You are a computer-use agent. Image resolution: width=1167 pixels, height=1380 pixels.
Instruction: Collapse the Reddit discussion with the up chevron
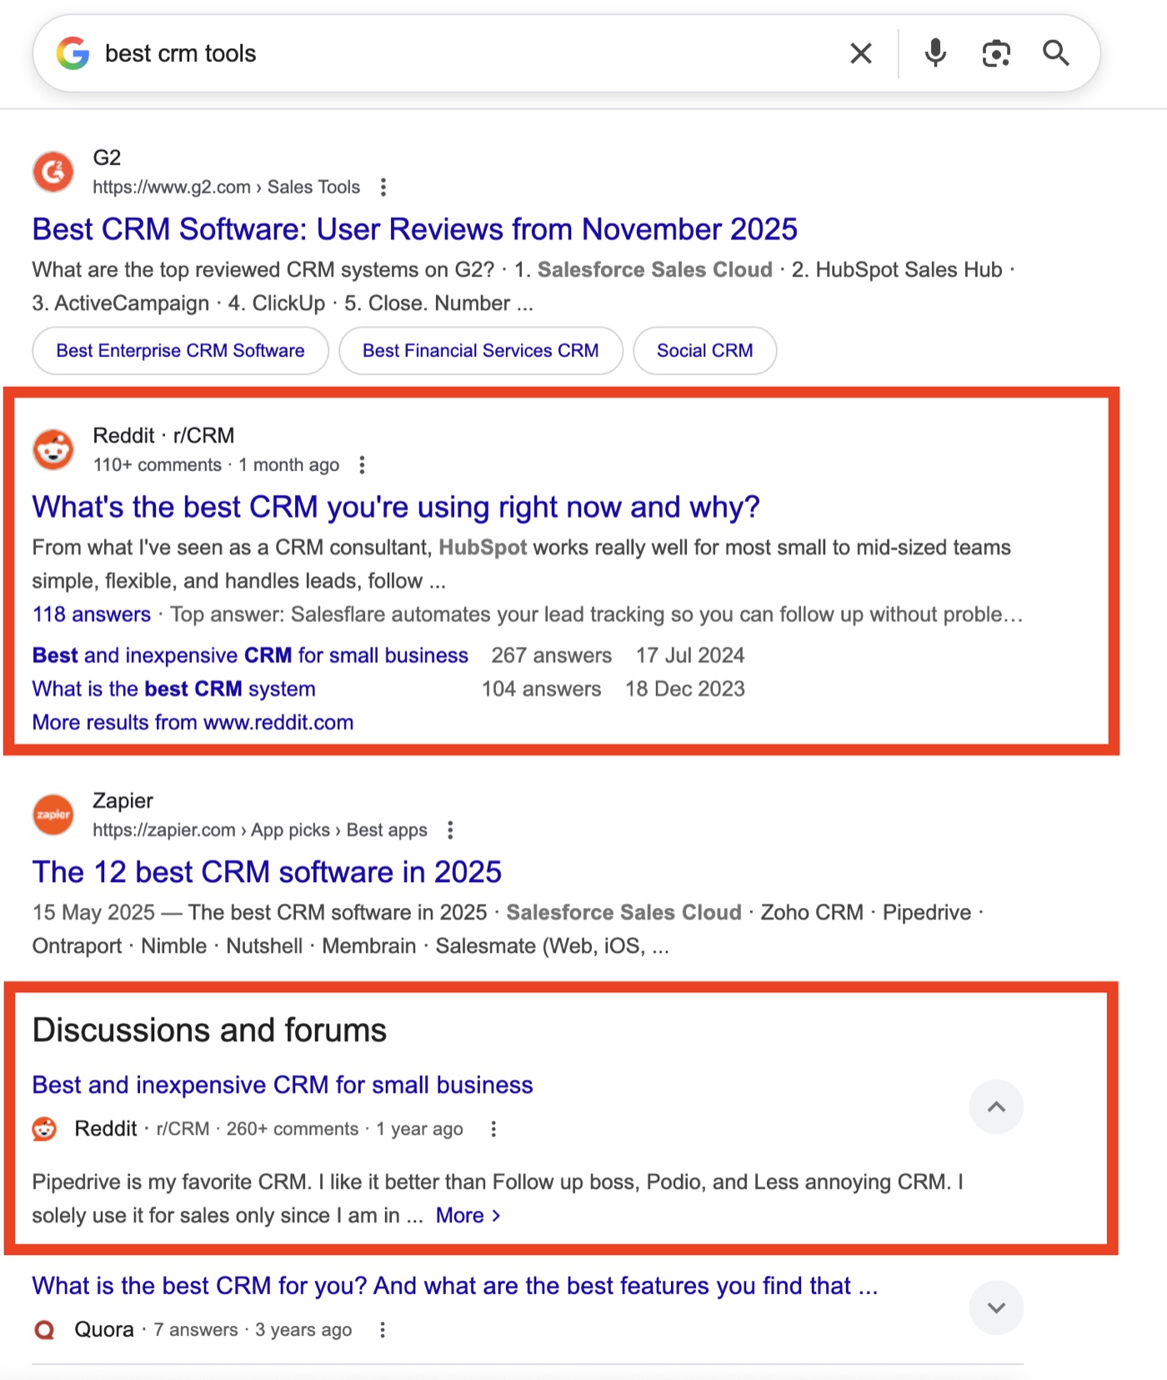996,1107
